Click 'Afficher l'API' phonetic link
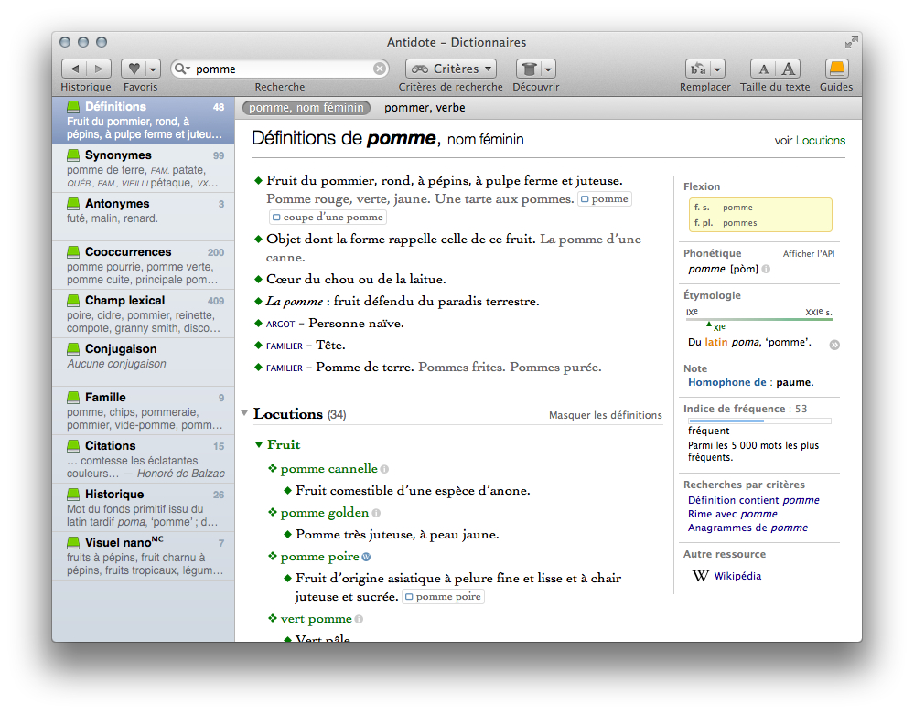914x714 pixels. (x=809, y=254)
